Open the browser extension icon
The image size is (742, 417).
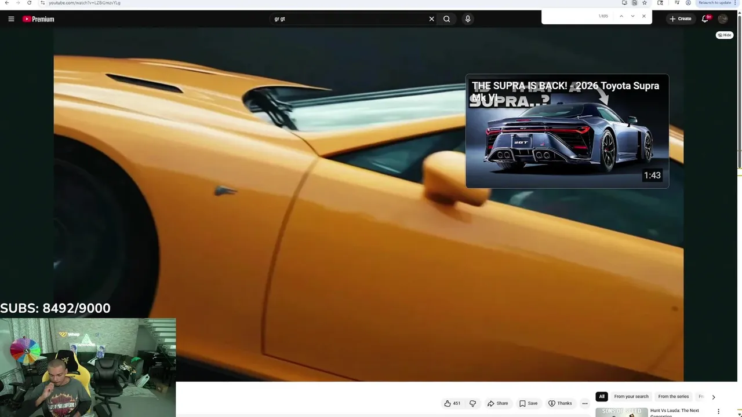(x=660, y=3)
